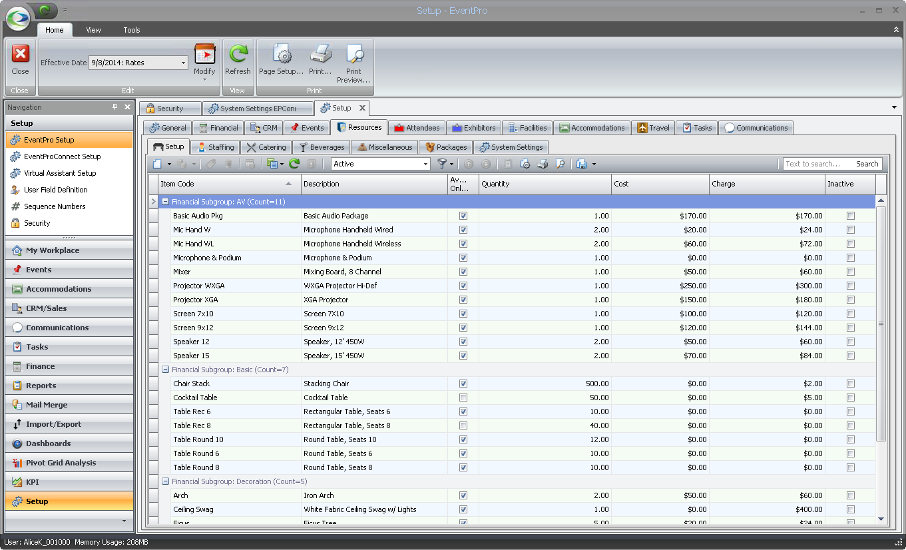Collapse the Financial Subgroup: Decoration group
Image resolution: width=906 pixels, height=550 pixels.
(x=165, y=481)
